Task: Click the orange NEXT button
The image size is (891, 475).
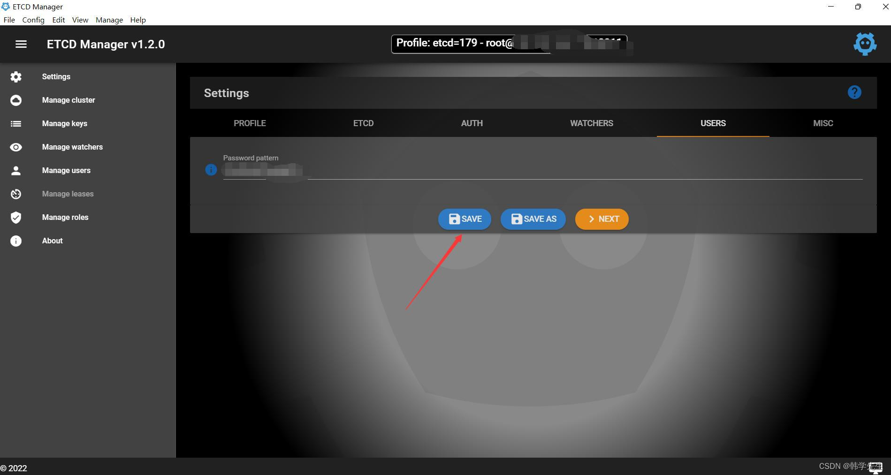Action: click(x=602, y=219)
